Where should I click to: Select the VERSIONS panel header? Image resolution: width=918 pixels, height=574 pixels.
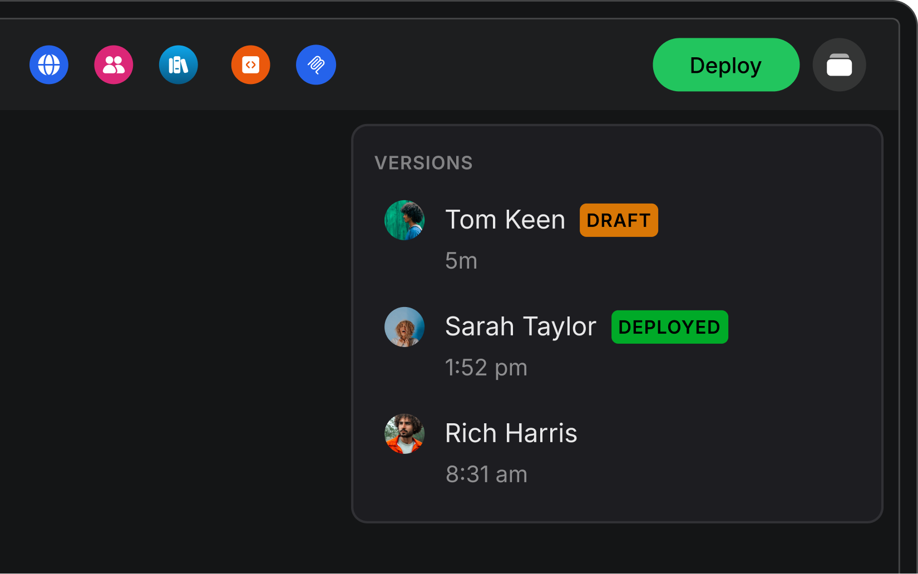(x=424, y=162)
